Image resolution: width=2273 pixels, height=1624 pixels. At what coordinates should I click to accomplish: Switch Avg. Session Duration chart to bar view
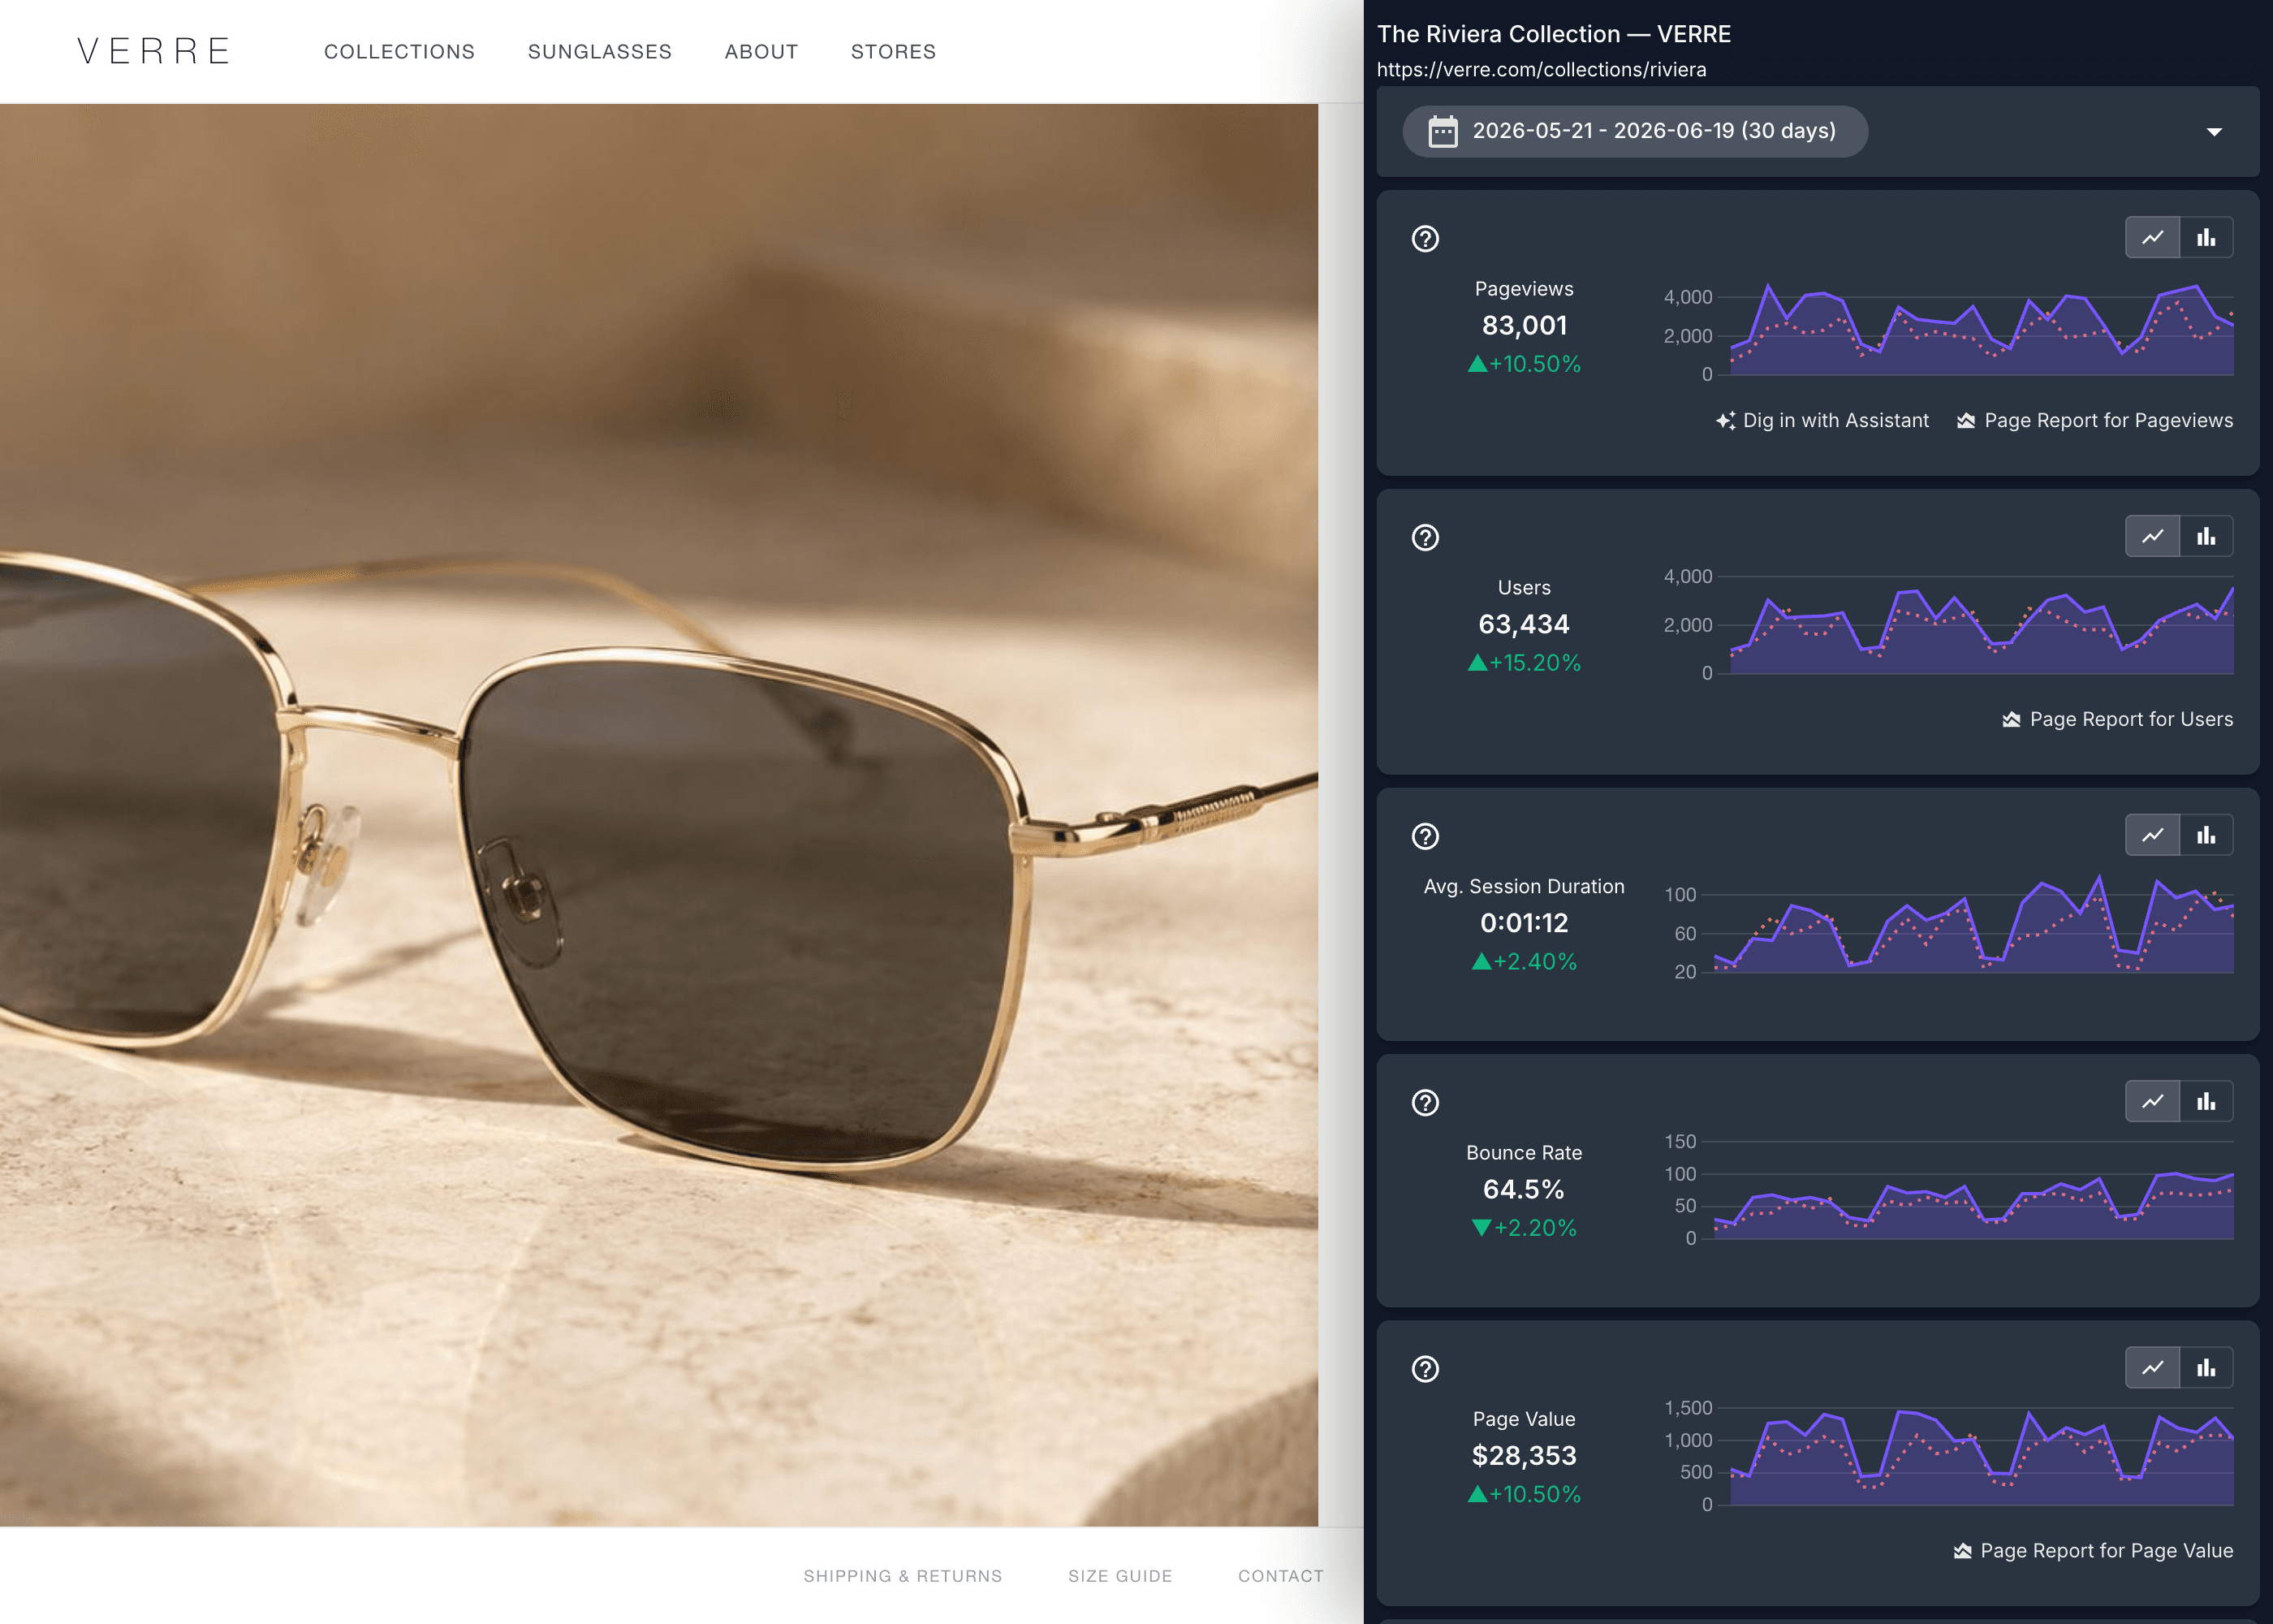point(2206,835)
